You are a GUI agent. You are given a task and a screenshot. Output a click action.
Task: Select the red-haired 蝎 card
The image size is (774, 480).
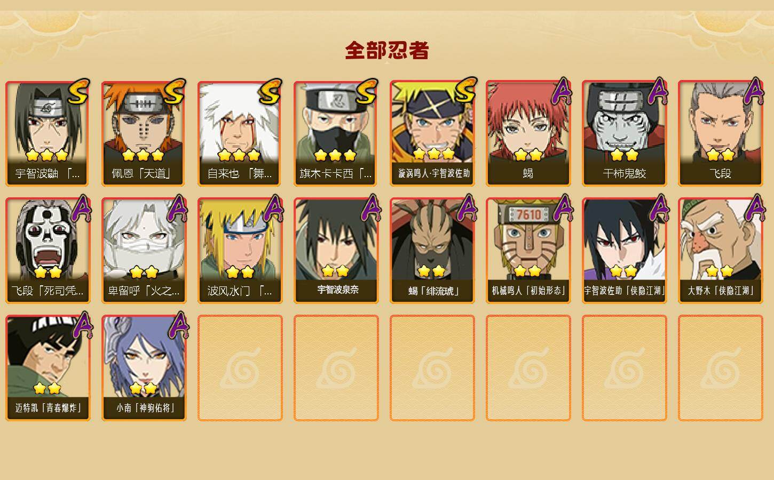coord(528,133)
